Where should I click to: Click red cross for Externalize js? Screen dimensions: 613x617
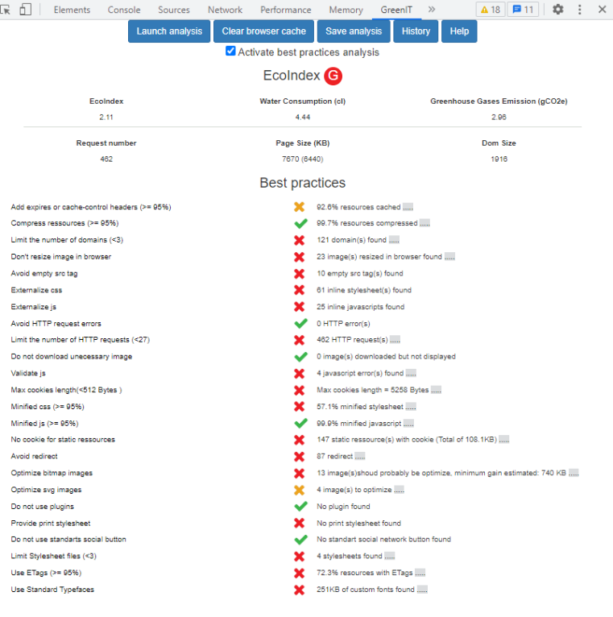pos(300,307)
